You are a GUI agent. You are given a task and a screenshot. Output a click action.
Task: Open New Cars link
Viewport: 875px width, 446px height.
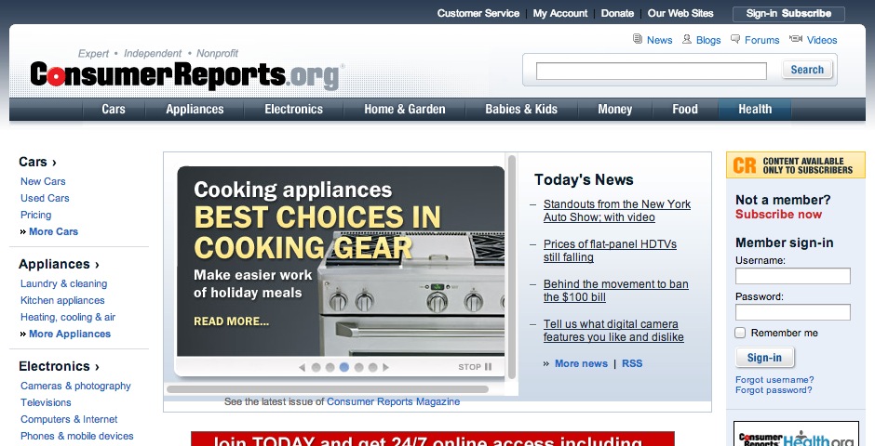pos(43,181)
